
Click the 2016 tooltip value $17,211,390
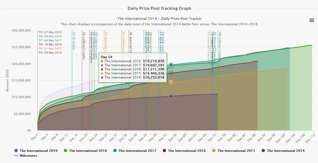click(154, 69)
